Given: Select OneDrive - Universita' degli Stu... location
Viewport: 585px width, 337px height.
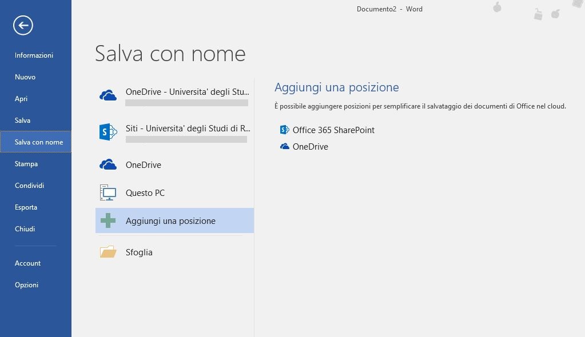Looking at the screenshot, I should (x=188, y=92).
